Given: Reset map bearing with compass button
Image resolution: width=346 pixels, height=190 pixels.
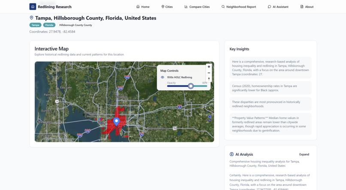Looking at the screenshot, I should click(209, 79).
